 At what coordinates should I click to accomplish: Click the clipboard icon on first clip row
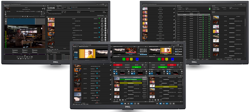105,19
